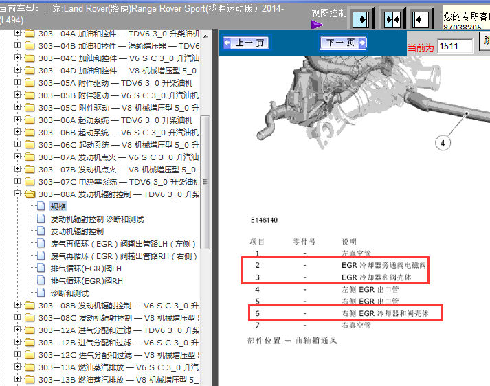Open the 规格 page in the tree

pyautogui.click(x=58, y=207)
